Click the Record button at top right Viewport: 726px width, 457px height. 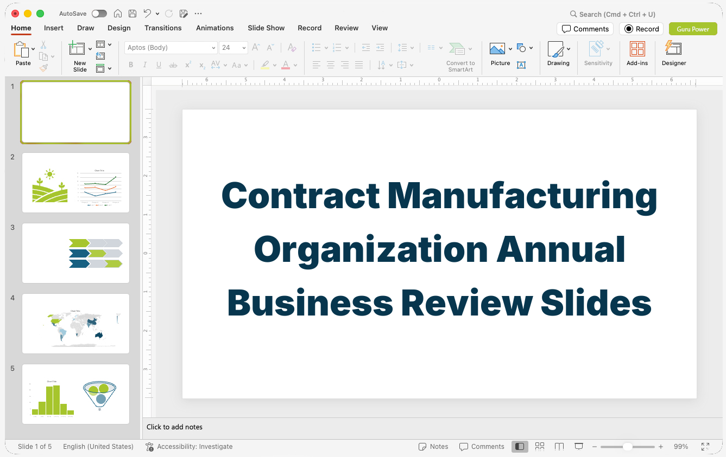(x=641, y=29)
